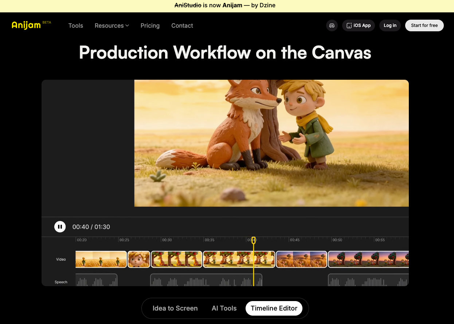Select the boy's face close-up video clip
The image size is (454, 324).
click(x=139, y=259)
